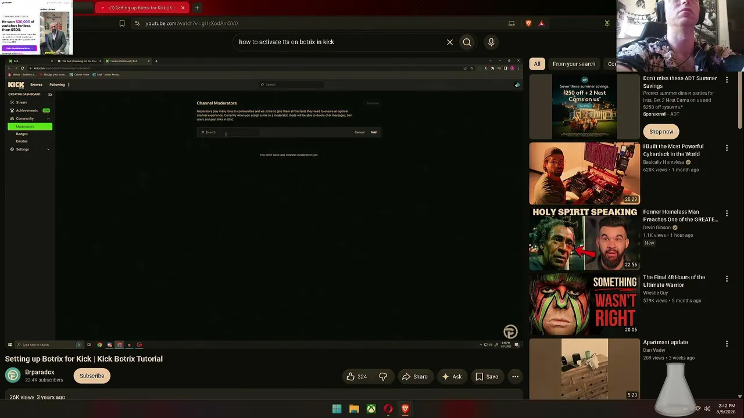Click the volume icon in system tray
This screenshot has height=418, width=744.
(x=707, y=409)
